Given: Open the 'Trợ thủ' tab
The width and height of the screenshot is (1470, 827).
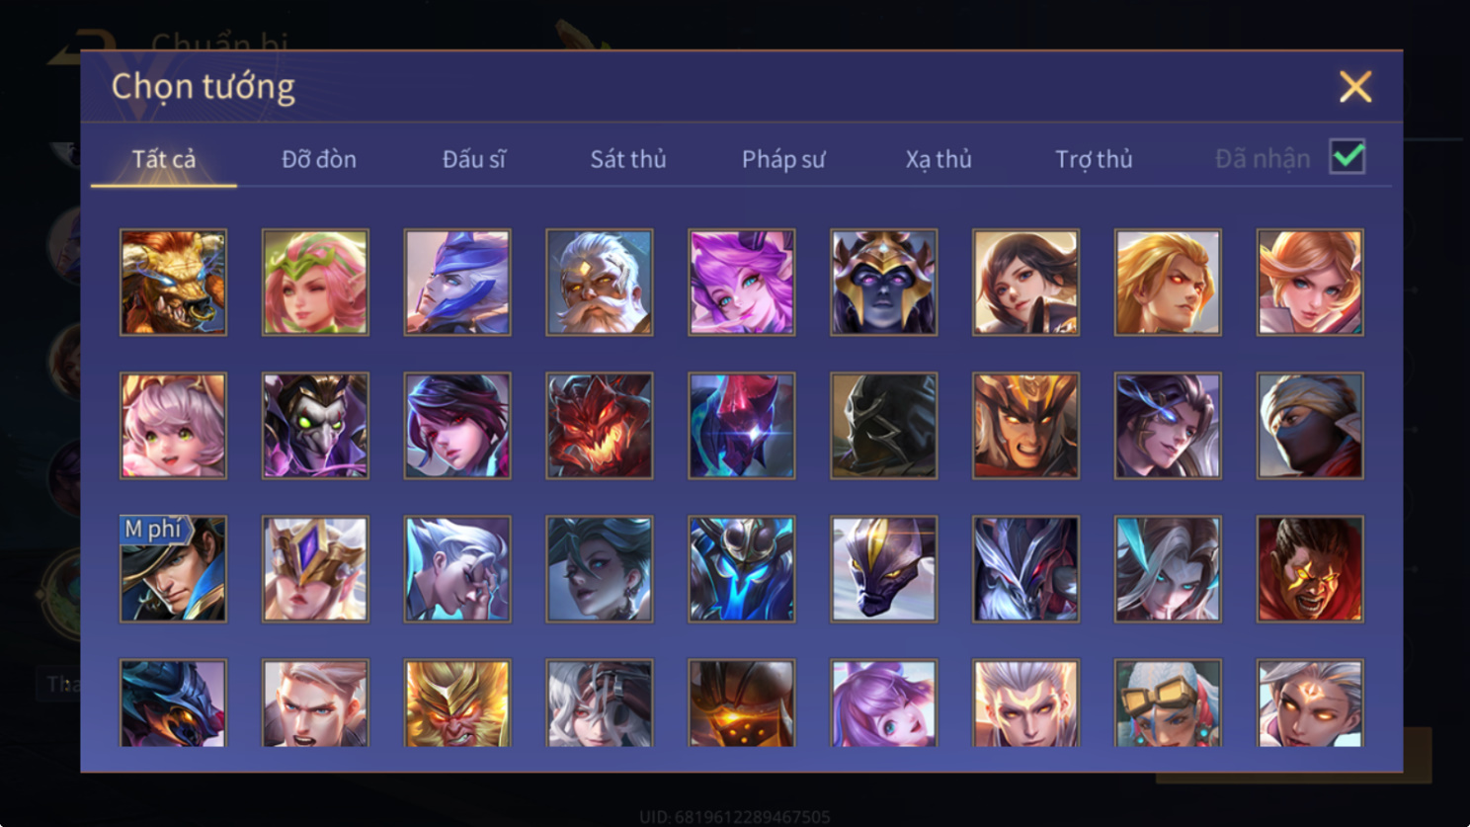Looking at the screenshot, I should [x=1094, y=159].
